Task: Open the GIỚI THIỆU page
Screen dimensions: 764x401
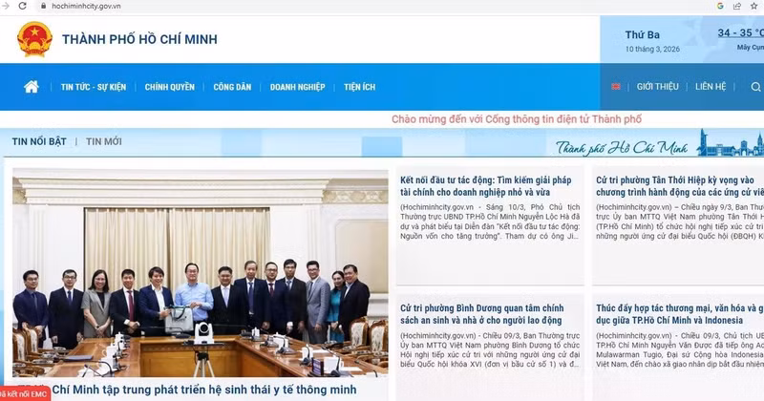Action: (657, 87)
